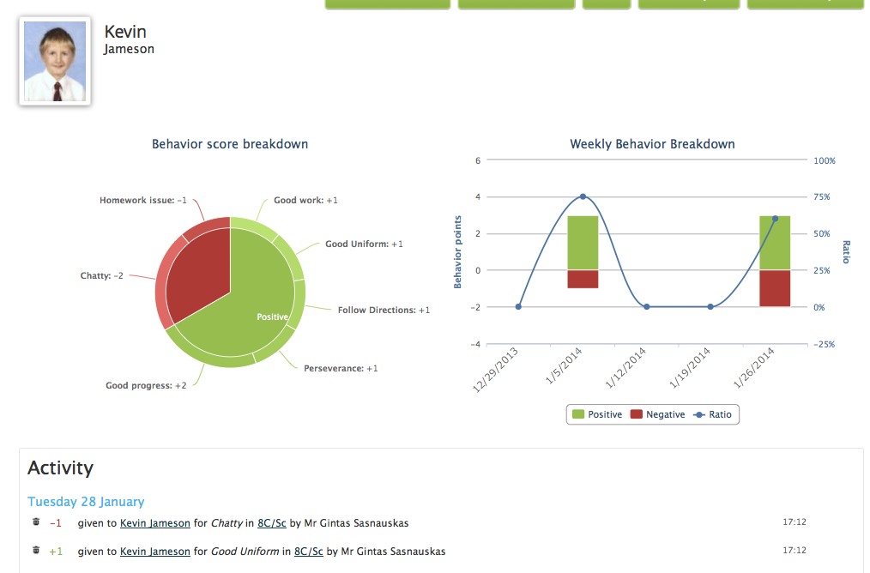Click the green positive bar for 1/26/2014
The width and height of the screenshot is (870, 573).
(x=775, y=243)
